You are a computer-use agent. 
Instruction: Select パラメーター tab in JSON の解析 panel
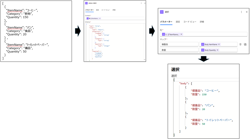click(x=89, y=10)
